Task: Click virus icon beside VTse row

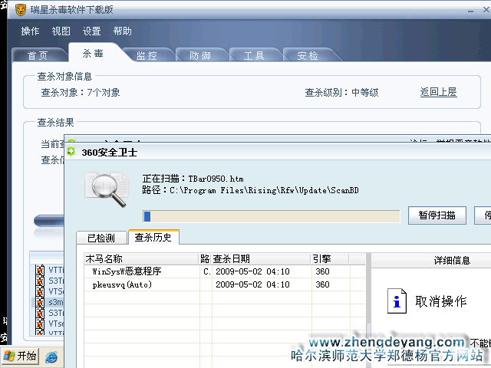Action: tap(40, 324)
